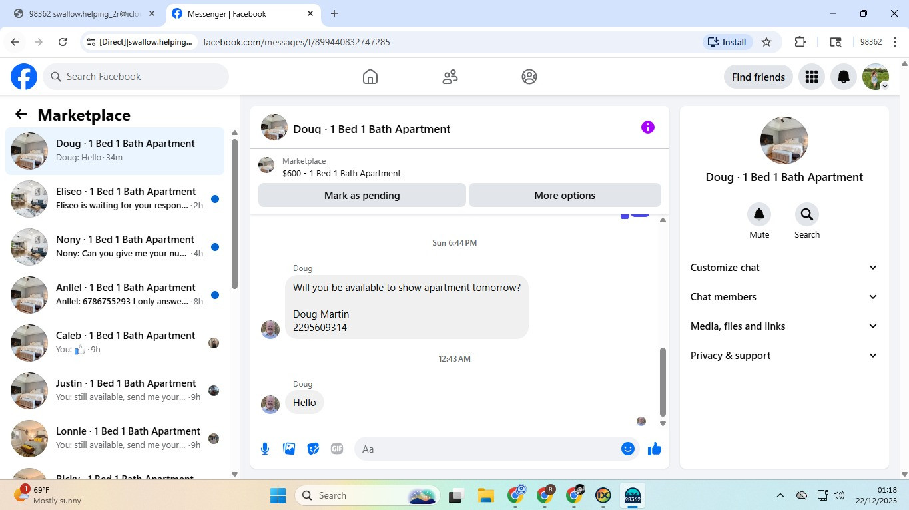Open the Lonnie conversation
The image size is (909, 510).
(115, 439)
